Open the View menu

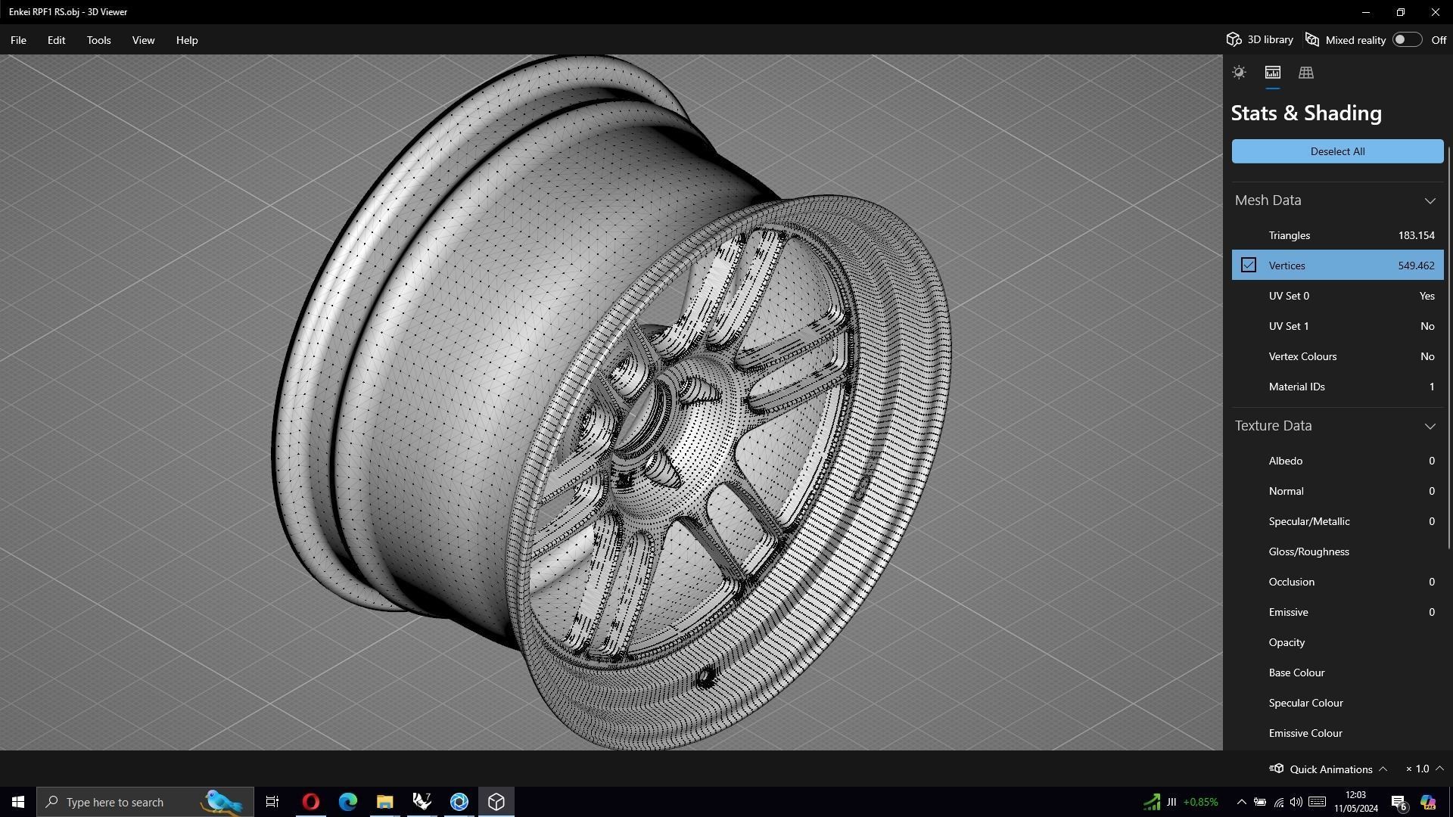(143, 40)
